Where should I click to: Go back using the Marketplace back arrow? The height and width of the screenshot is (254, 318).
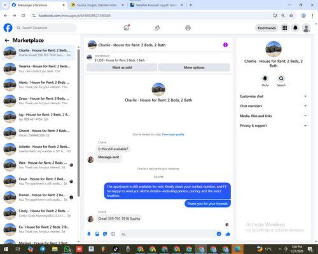pos(7,40)
